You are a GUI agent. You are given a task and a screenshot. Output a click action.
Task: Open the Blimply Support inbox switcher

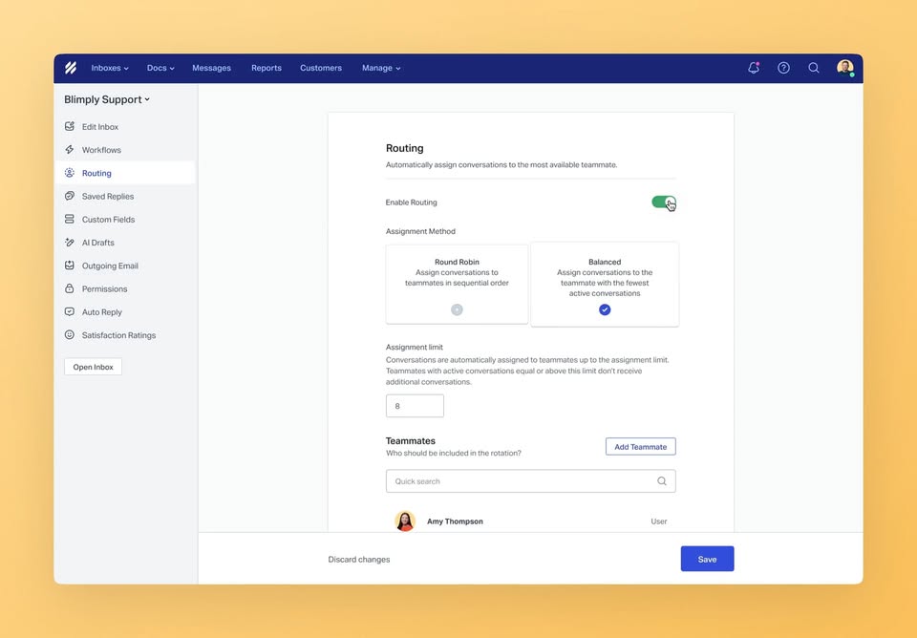[107, 99]
